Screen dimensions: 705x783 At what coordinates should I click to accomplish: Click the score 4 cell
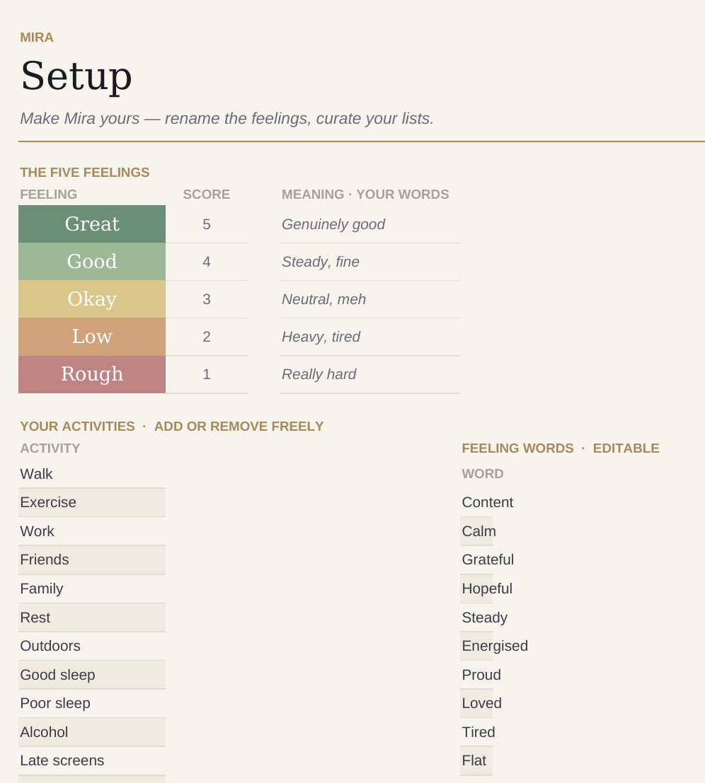click(207, 262)
